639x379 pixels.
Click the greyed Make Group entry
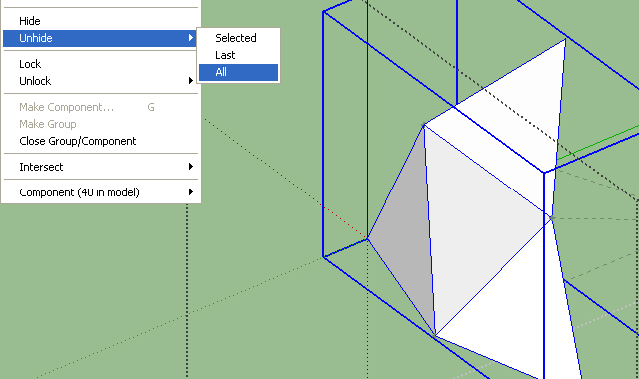click(x=100, y=124)
